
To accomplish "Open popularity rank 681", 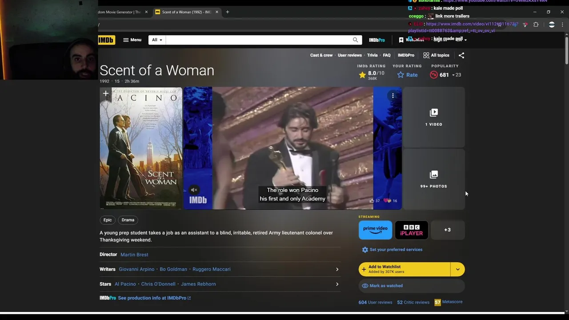I will click(445, 75).
